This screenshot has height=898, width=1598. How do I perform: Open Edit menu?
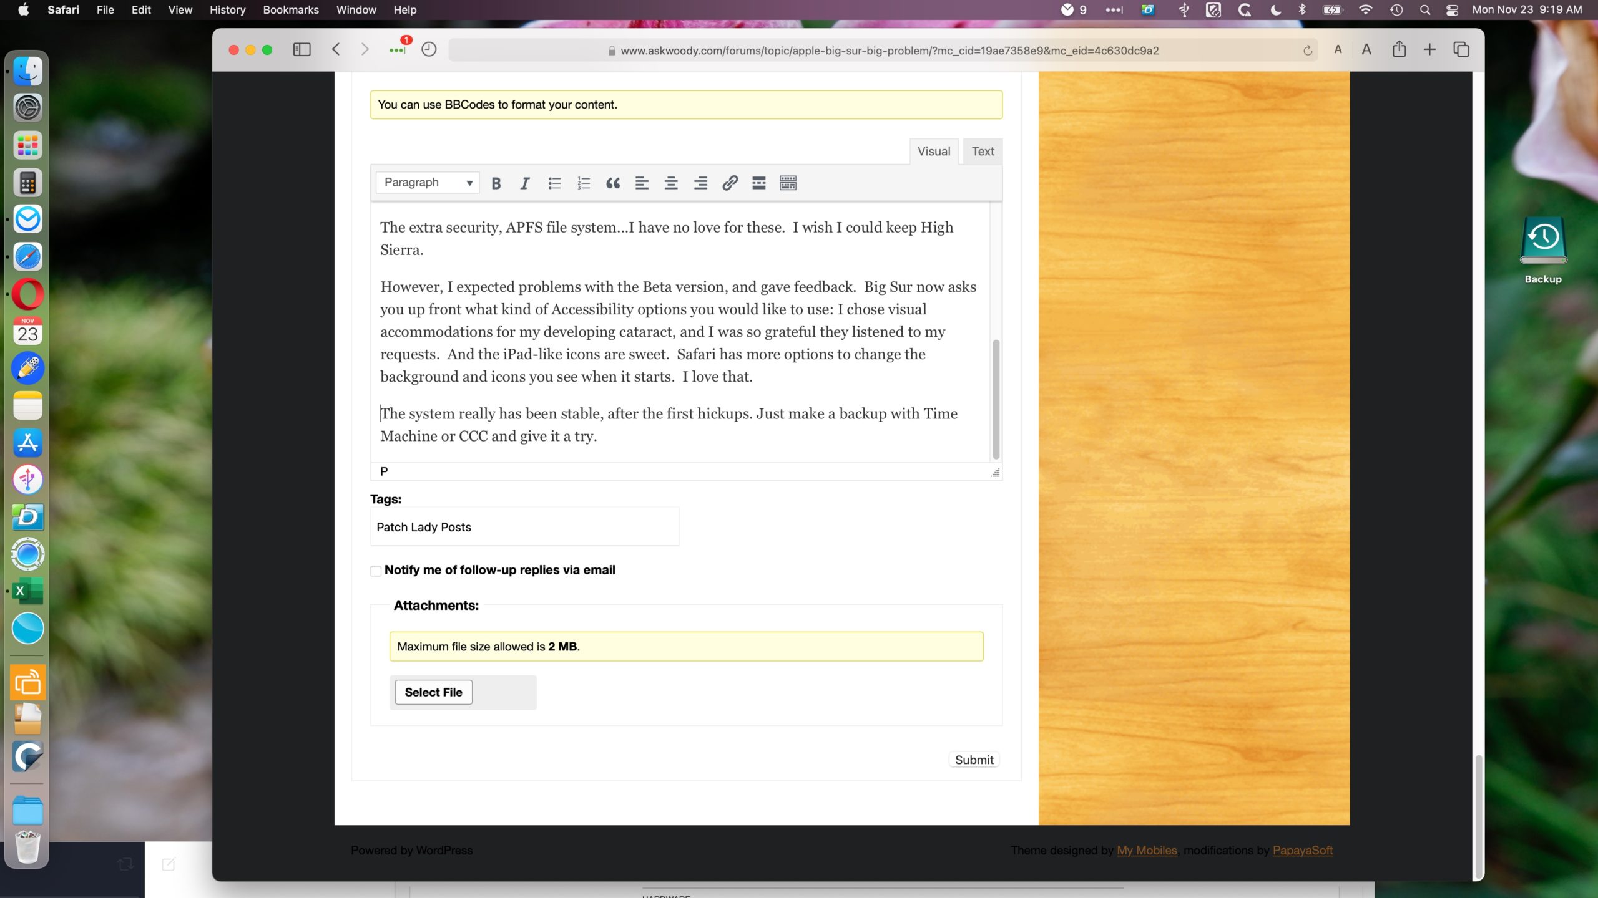141,10
